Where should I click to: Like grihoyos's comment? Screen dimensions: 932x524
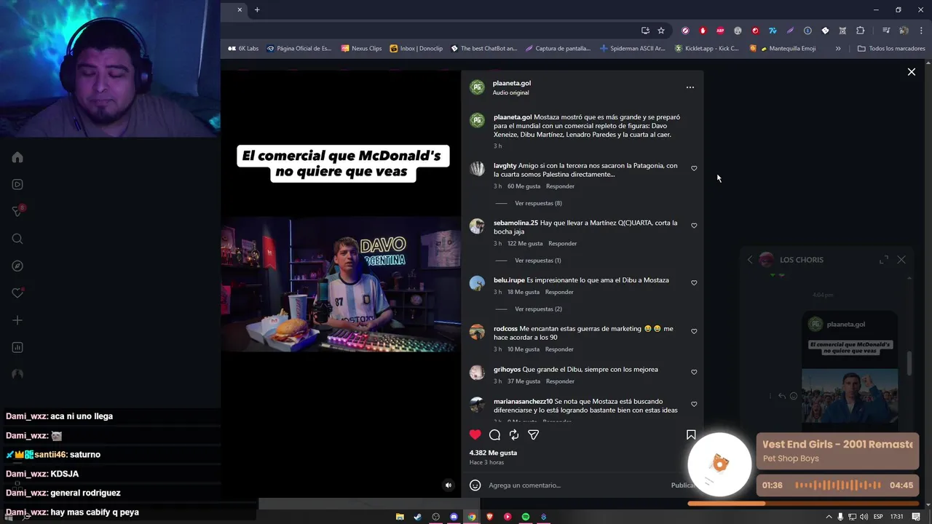point(694,372)
